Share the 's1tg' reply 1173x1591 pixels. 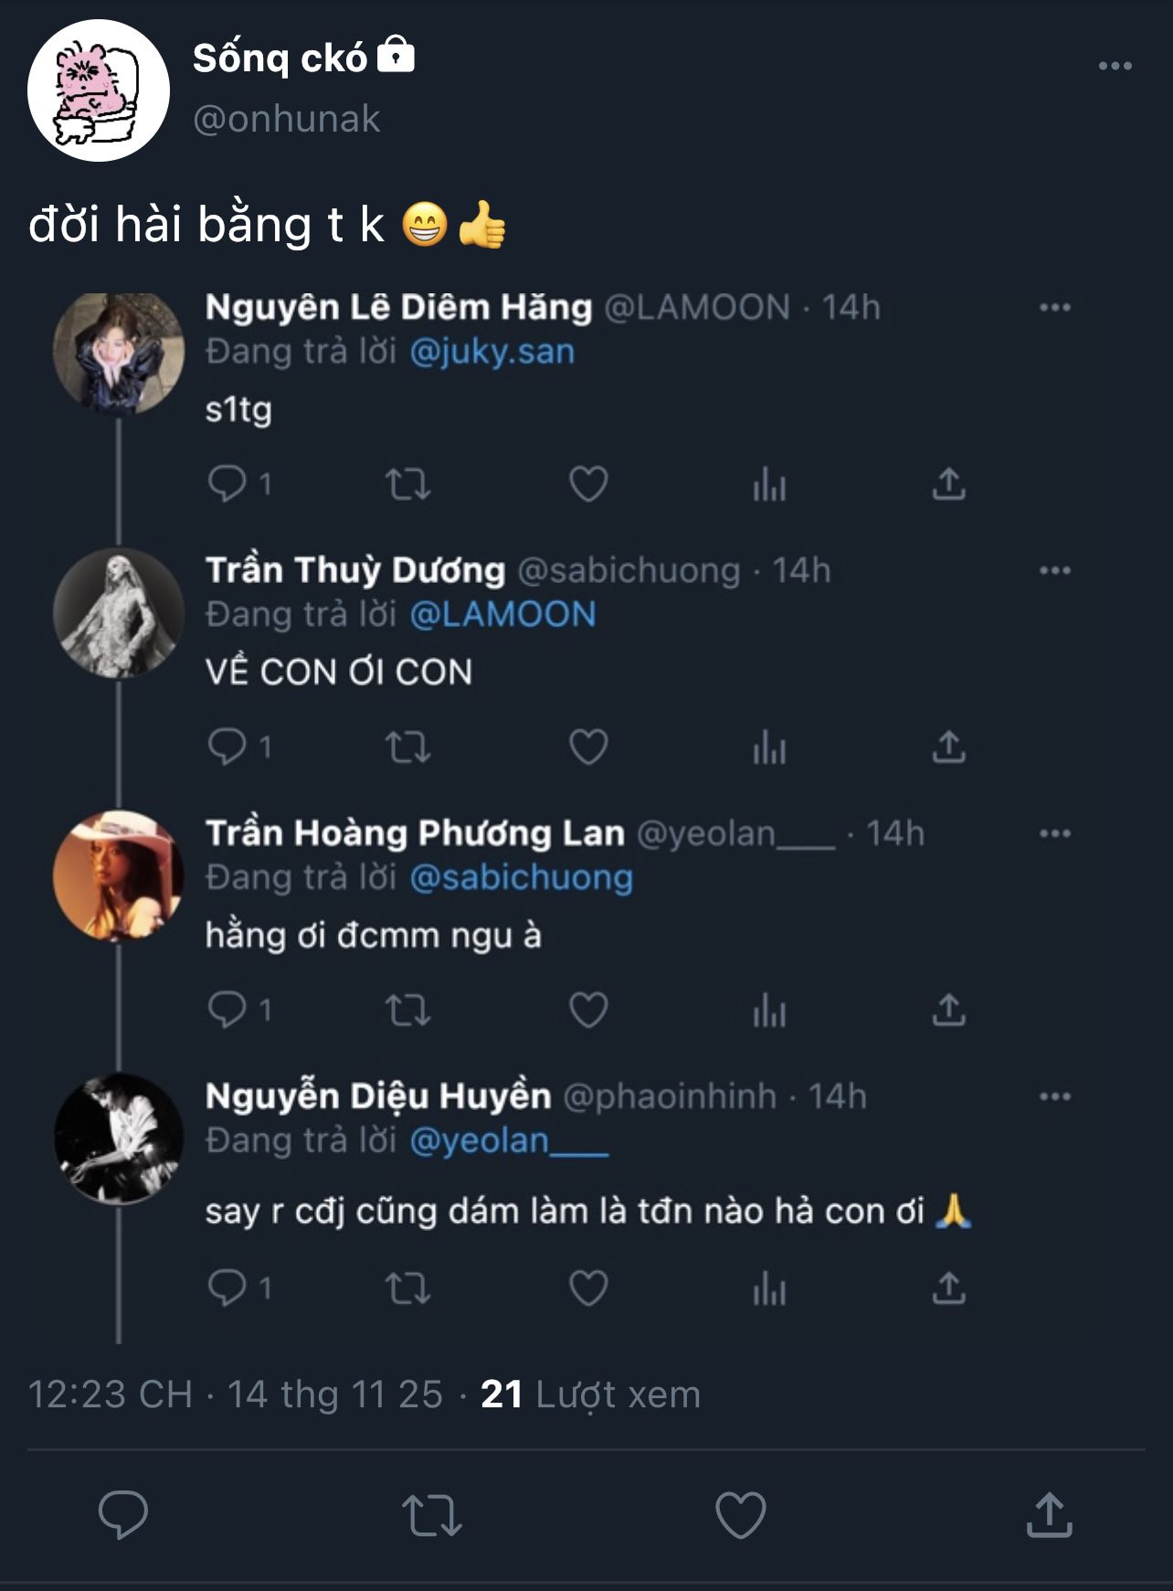[949, 484]
